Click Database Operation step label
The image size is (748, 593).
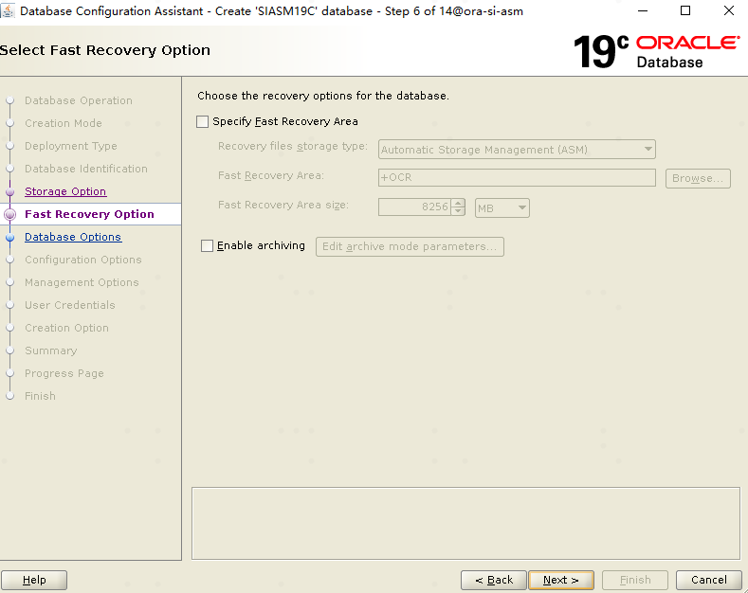point(79,100)
